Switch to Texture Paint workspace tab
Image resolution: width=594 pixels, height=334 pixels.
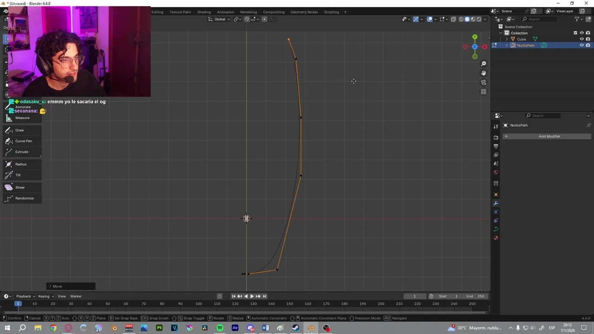click(180, 12)
